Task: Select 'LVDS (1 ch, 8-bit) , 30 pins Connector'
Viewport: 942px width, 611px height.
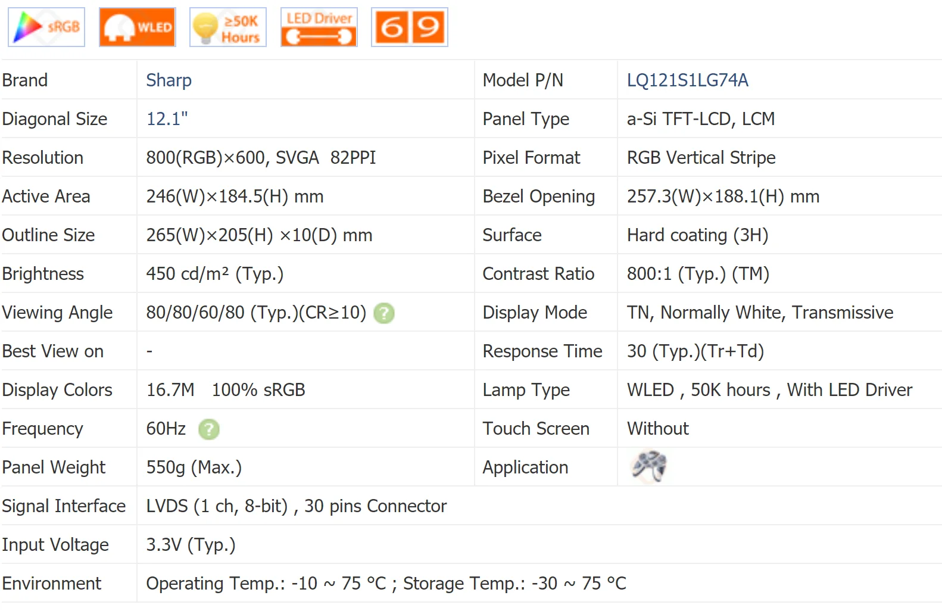Action: point(297,506)
